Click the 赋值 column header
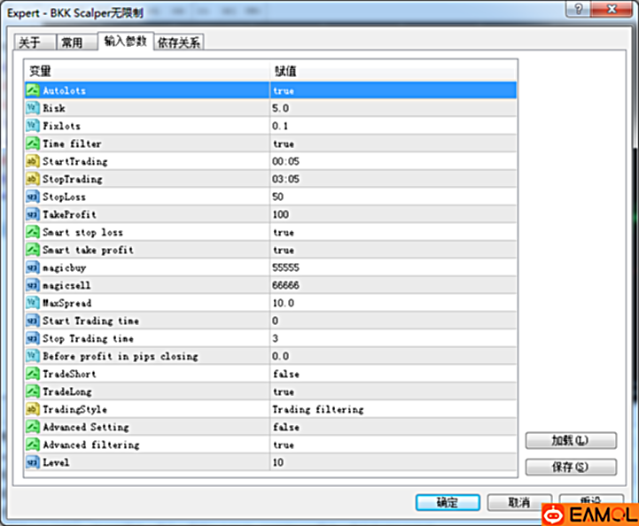 pos(394,71)
